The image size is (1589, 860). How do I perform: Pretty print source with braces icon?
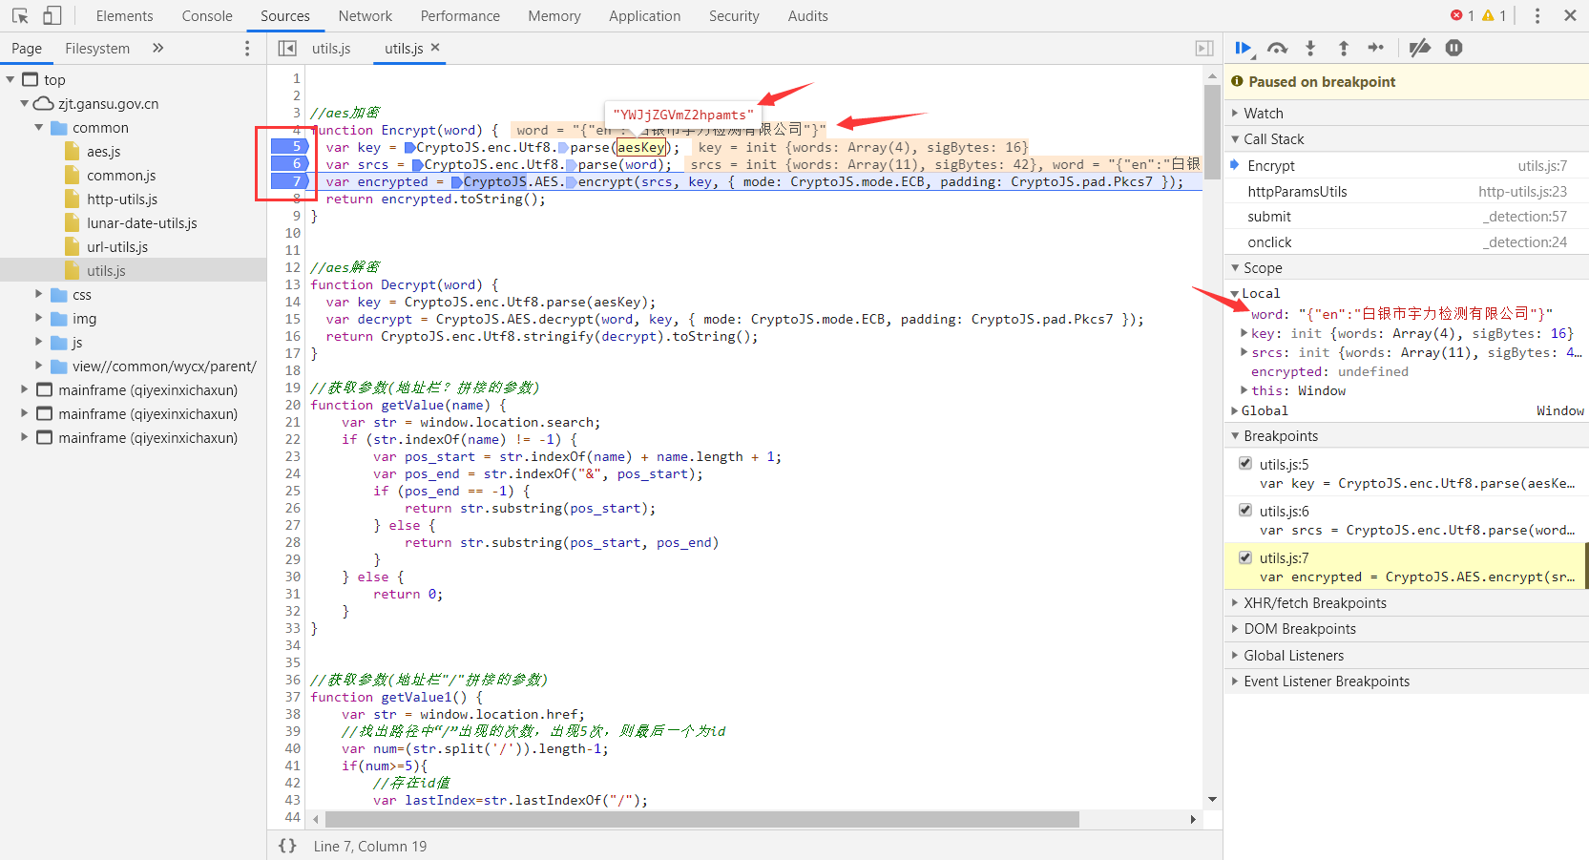pyautogui.click(x=287, y=846)
